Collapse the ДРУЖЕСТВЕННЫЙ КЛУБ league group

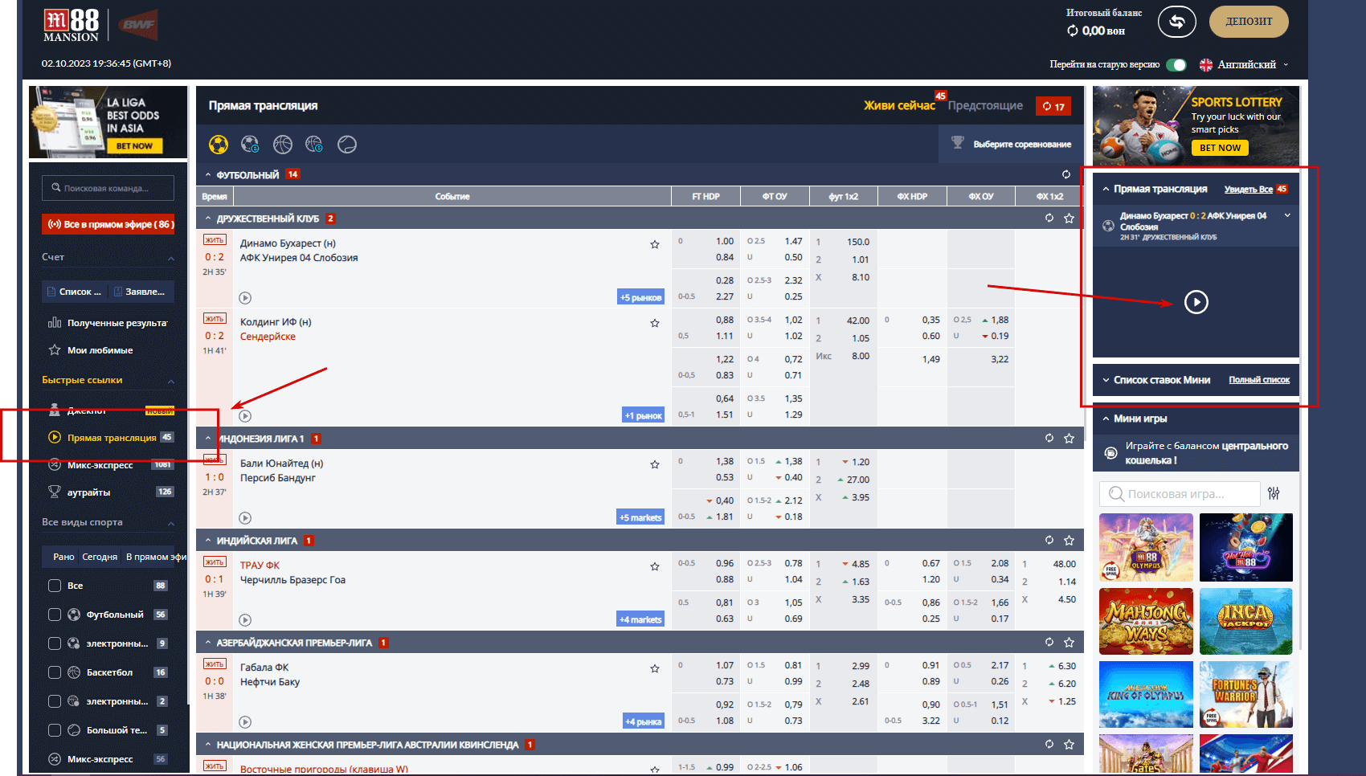(x=208, y=219)
